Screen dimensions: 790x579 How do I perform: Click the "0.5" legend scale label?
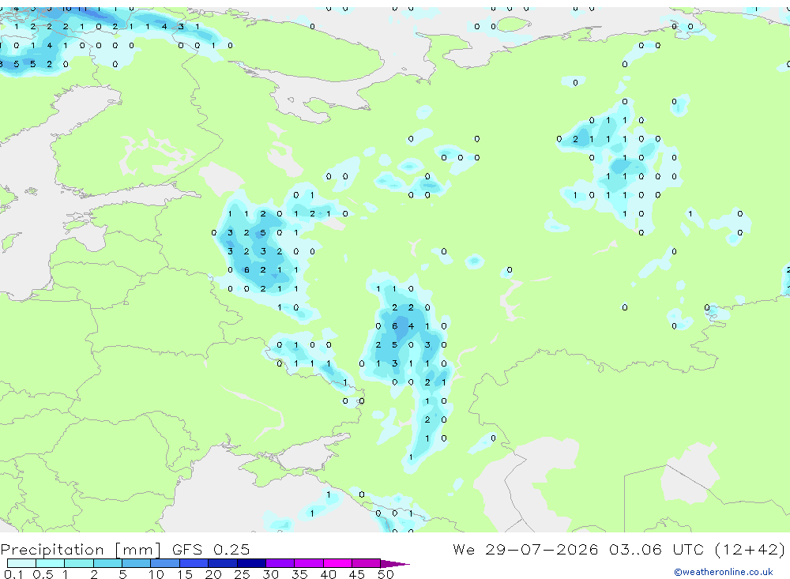point(43,574)
